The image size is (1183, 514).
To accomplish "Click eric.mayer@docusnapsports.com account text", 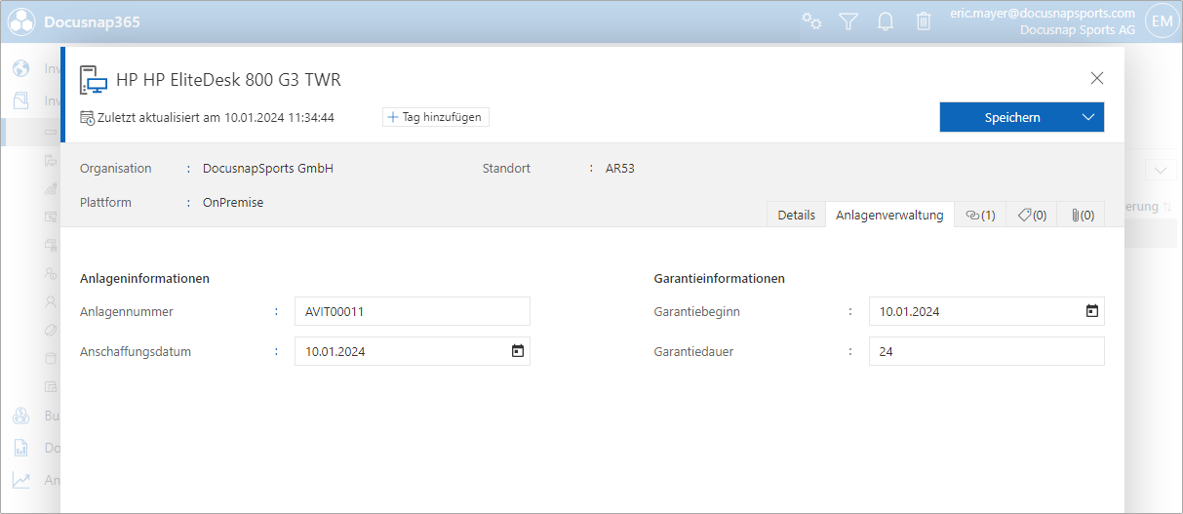I will (x=1043, y=14).
